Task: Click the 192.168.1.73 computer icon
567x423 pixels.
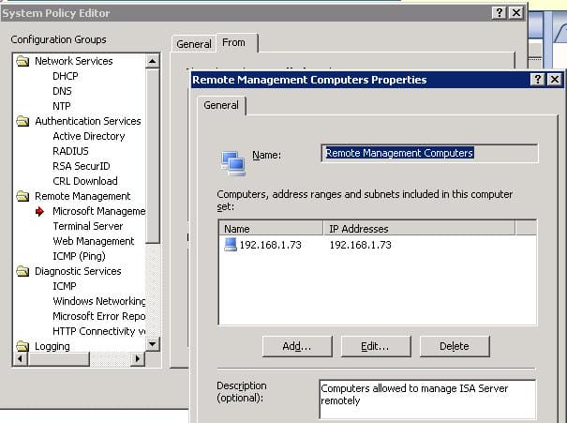Action: 231,245
